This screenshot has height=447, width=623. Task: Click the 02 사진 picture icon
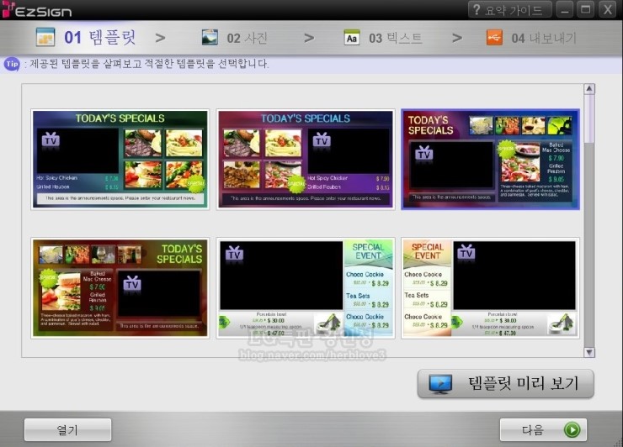(x=210, y=37)
